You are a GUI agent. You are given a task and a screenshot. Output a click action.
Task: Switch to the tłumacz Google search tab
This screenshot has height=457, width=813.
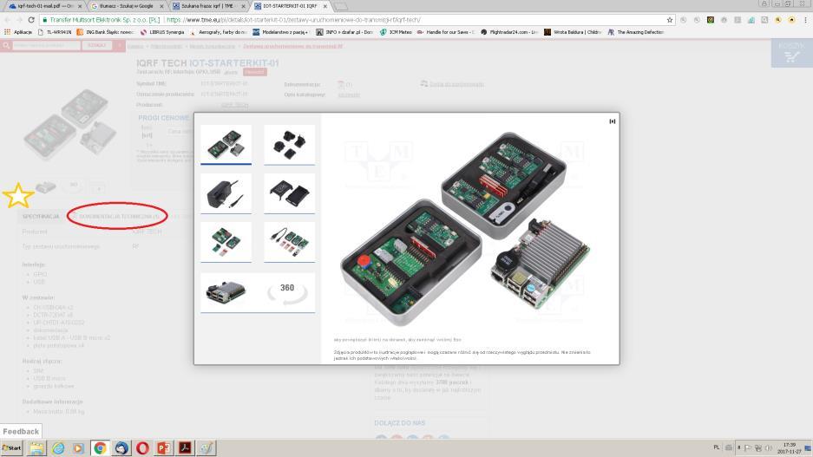tap(127, 6)
